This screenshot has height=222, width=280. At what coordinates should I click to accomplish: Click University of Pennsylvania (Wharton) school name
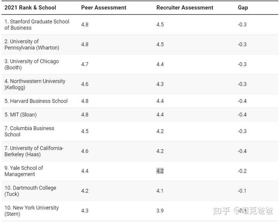coord(32,44)
